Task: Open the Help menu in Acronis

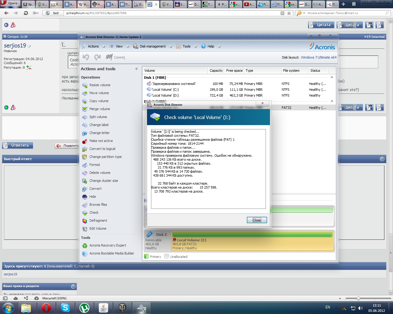Action: pos(211,46)
